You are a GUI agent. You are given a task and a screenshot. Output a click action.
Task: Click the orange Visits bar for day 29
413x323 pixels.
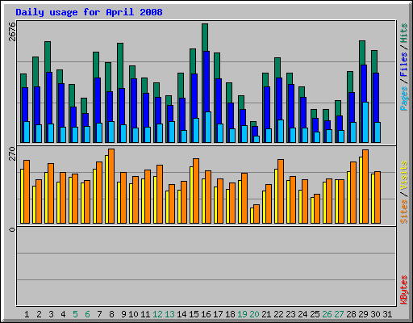coord(365,187)
